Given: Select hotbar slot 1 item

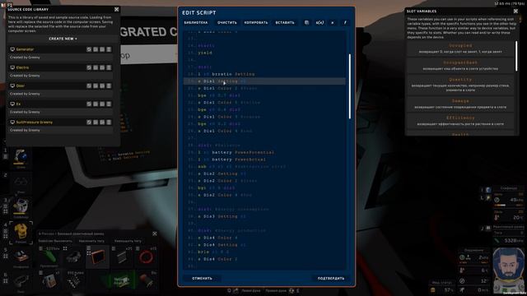Looking at the screenshot, I should [21, 157].
